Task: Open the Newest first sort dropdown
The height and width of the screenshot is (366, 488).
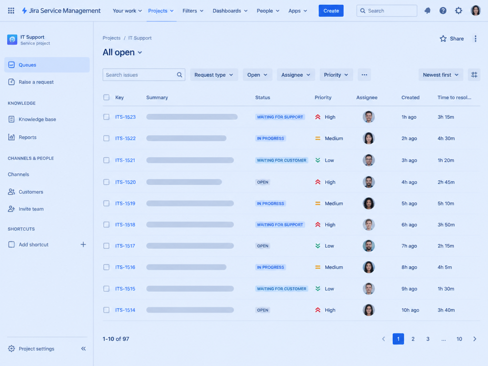Action: [441, 75]
